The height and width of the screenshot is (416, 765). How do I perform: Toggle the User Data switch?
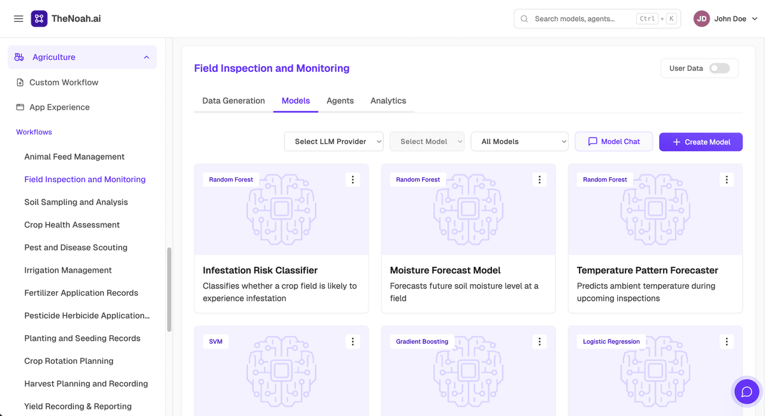[x=720, y=68]
